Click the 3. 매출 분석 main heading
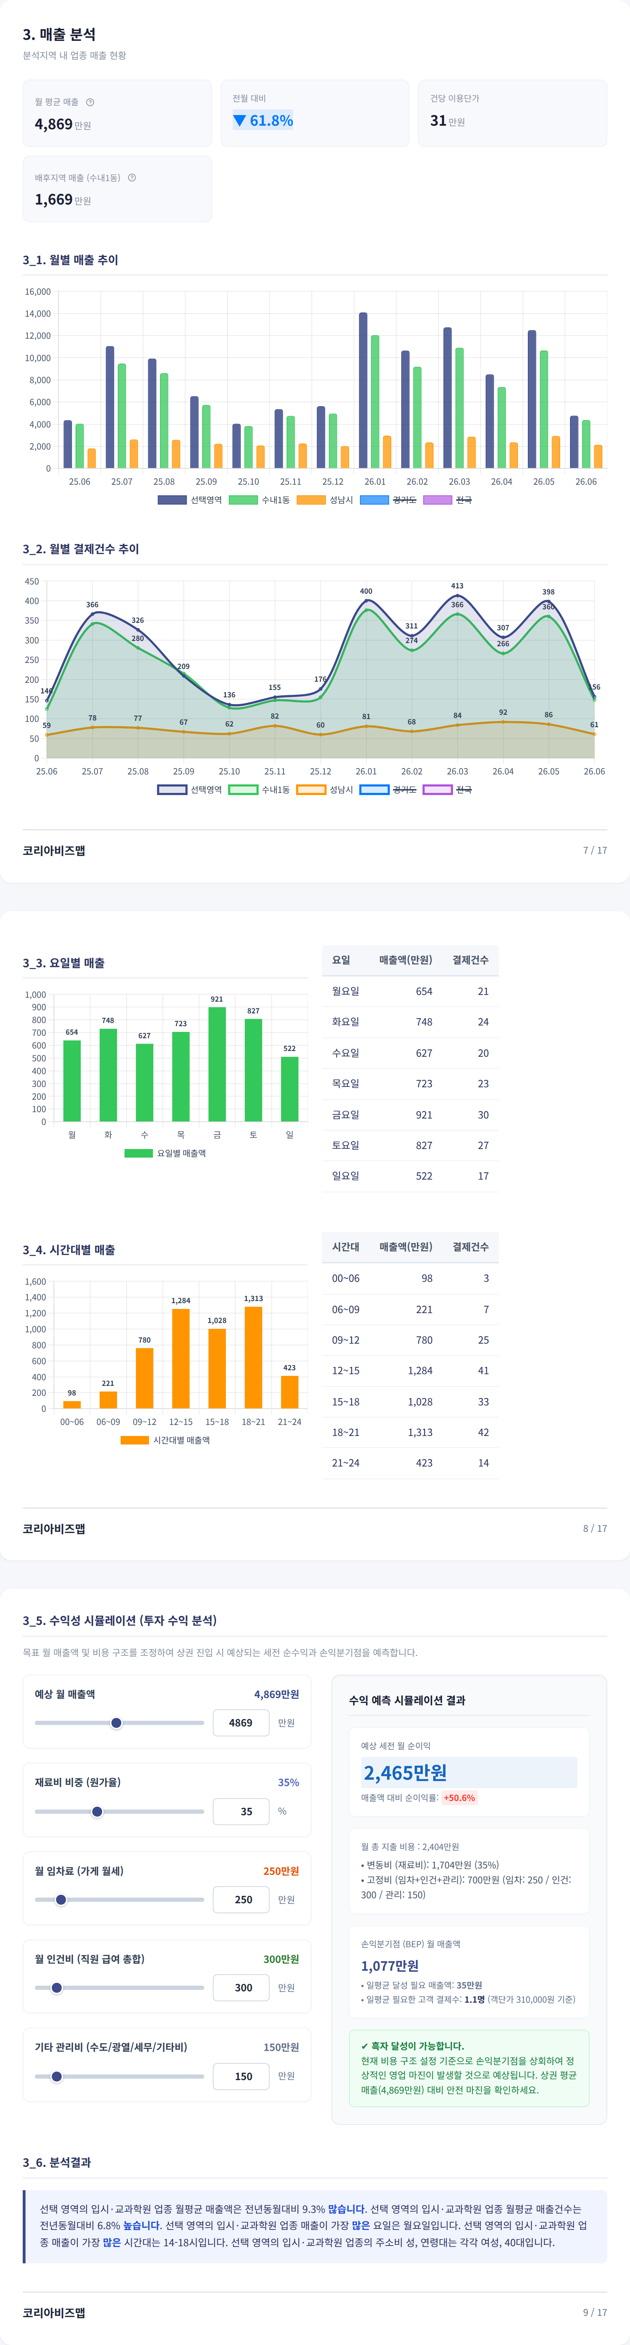This screenshot has width=630, height=2345. [x=59, y=34]
